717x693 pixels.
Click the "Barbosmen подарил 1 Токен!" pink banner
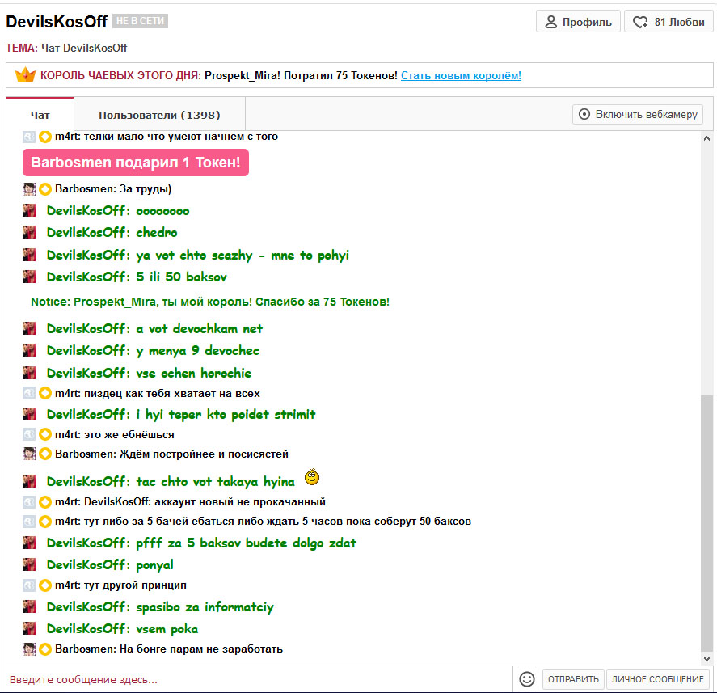pyautogui.click(x=135, y=163)
